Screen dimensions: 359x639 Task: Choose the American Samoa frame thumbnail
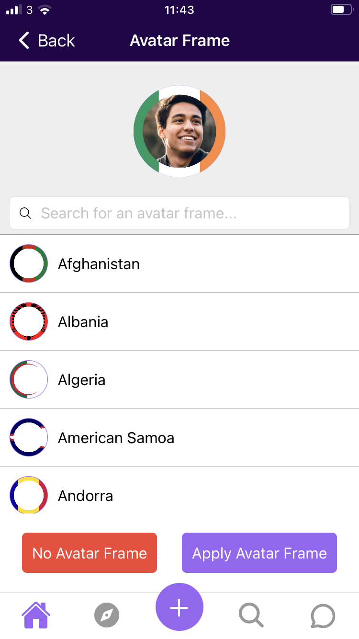tap(29, 437)
